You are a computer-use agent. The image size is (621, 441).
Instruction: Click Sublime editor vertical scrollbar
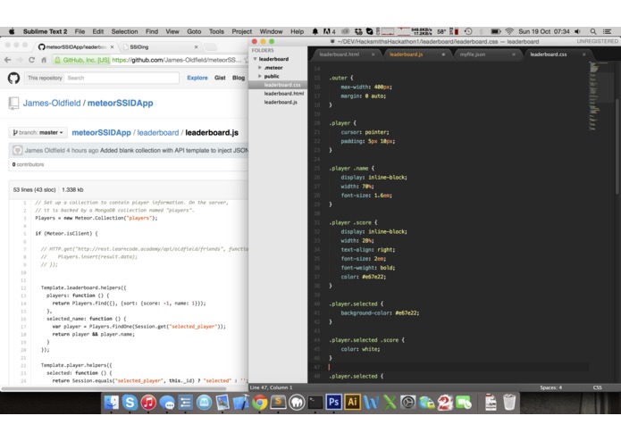click(617, 146)
